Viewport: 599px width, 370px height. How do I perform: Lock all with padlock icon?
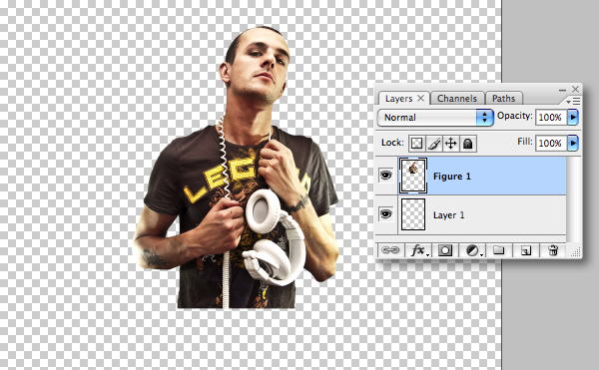pyautogui.click(x=468, y=144)
